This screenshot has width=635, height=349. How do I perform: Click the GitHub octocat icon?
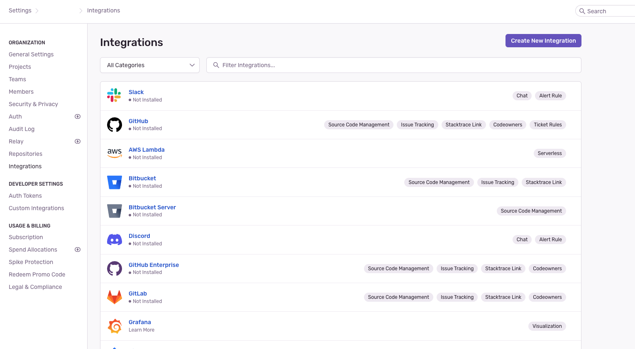tap(115, 124)
